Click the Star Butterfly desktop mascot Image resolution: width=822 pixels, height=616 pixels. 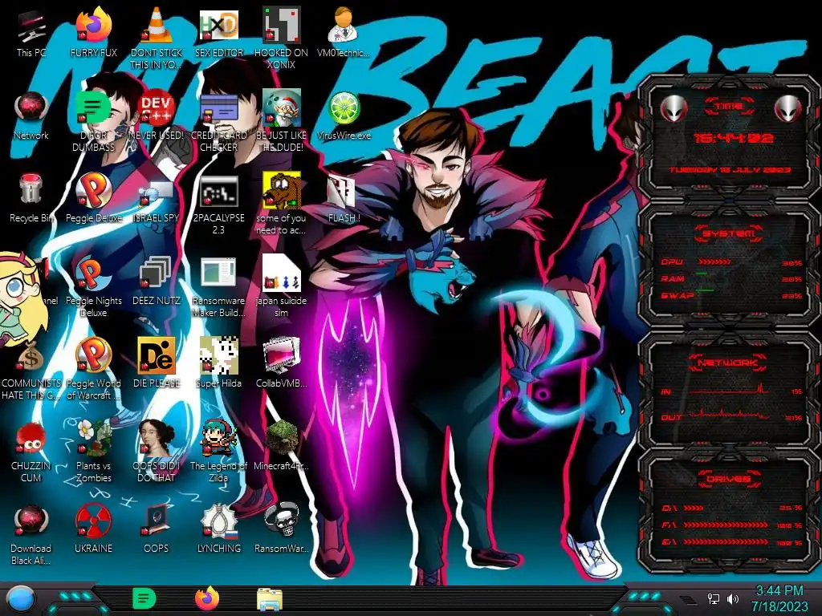[23, 300]
